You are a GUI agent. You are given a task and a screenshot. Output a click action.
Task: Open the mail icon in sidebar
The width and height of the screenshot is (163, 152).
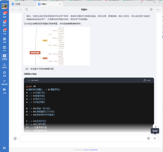click(x=5, y=23)
